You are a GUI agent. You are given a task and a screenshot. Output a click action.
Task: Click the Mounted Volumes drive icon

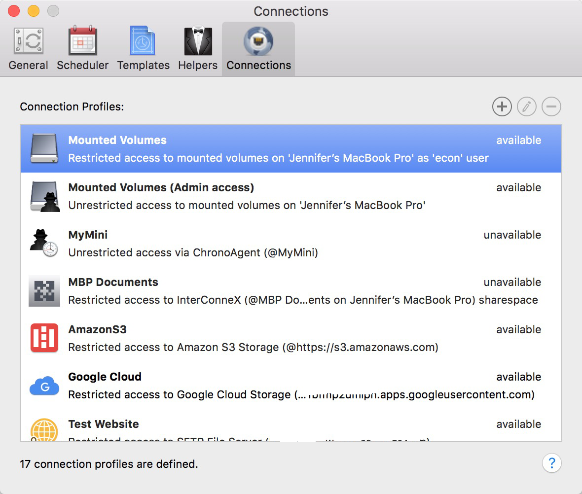pos(44,148)
